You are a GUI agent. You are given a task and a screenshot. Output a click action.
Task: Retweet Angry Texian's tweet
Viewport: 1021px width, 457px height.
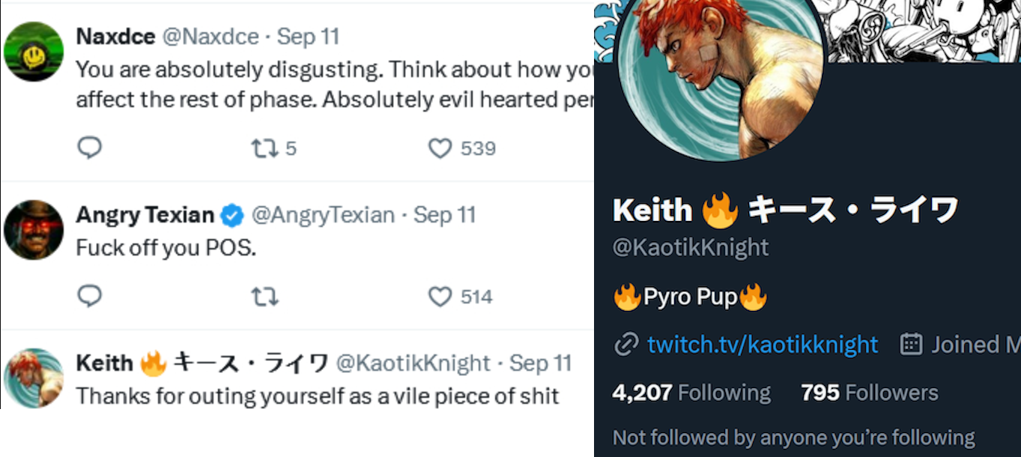(264, 297)
